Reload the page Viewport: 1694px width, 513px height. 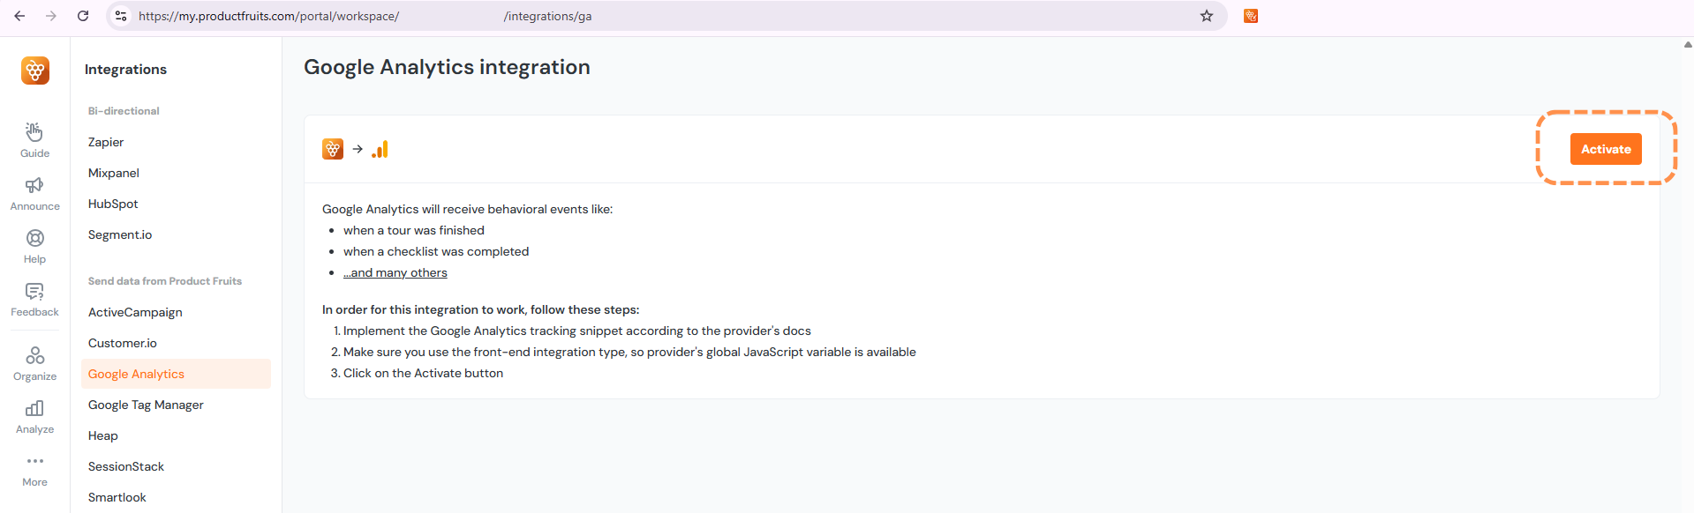point(83,16)
